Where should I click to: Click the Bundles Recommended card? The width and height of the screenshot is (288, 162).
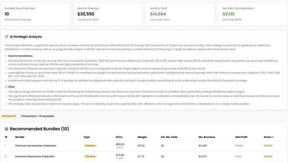[x=35, y=14]
